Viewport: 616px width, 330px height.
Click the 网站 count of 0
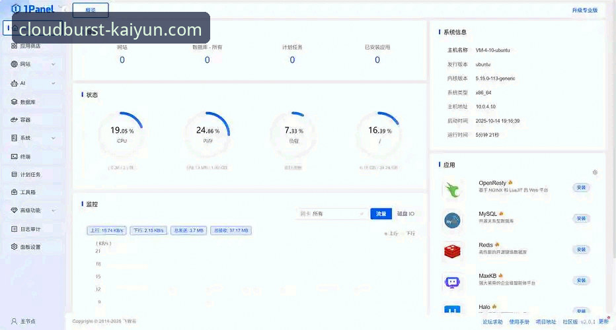tap(122, 60)
